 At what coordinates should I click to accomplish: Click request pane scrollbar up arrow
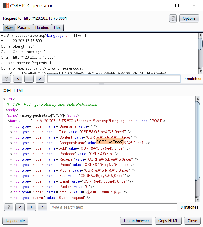(200, 35)
